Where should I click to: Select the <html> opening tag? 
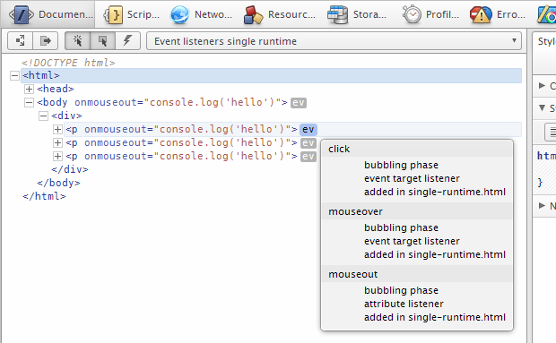click(41, 75)
